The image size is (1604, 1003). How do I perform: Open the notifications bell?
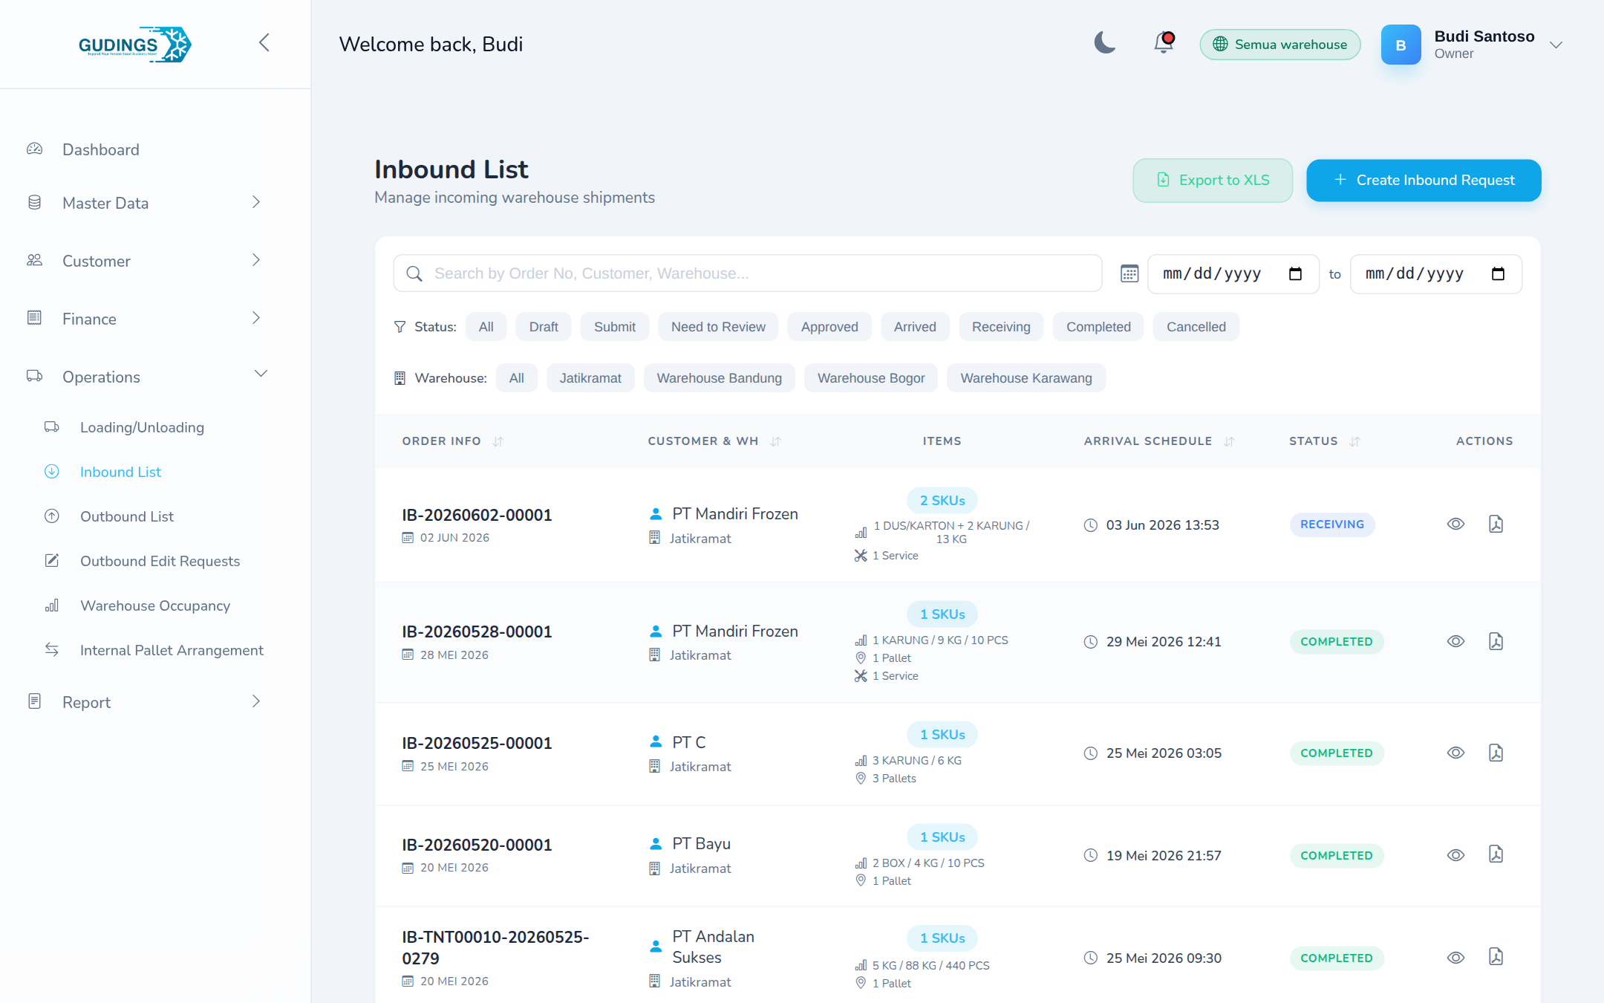1164,43
